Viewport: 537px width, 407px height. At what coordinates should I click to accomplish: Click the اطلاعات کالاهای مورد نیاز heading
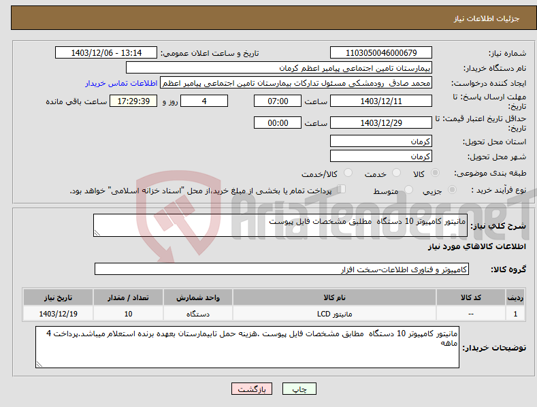[x=476, y=246]
